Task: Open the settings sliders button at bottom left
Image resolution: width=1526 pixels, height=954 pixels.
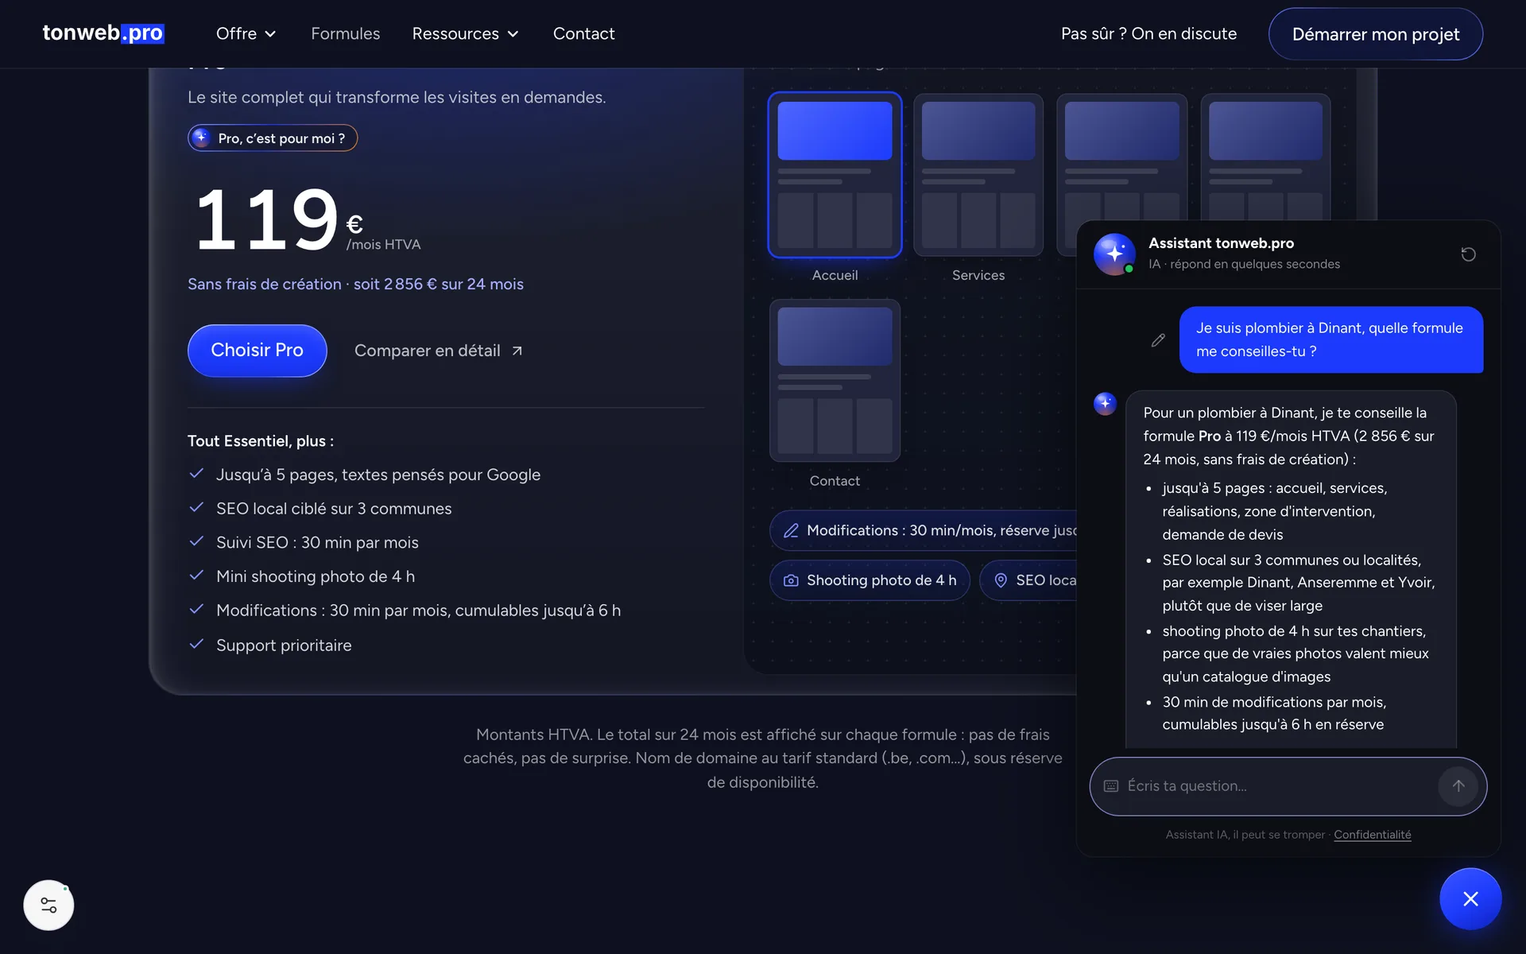Action: click(x=48, y=905)
